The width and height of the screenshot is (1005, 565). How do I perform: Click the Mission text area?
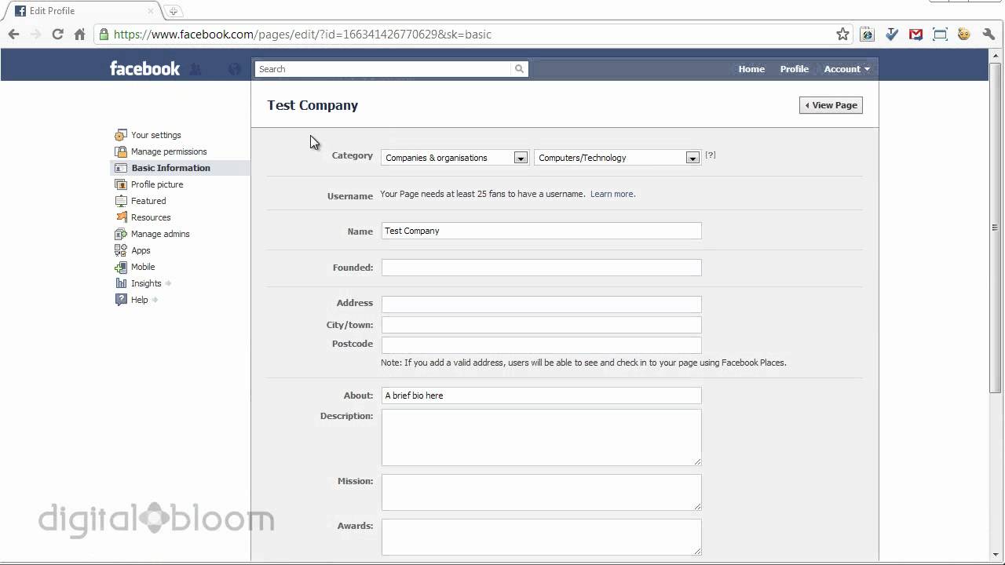pyautogui.click(x=541, y=492)
